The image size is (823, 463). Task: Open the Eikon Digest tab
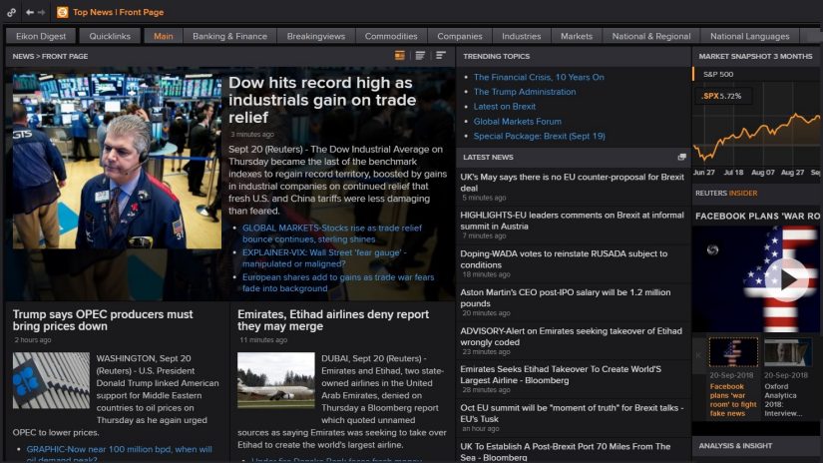pos(41,36)
